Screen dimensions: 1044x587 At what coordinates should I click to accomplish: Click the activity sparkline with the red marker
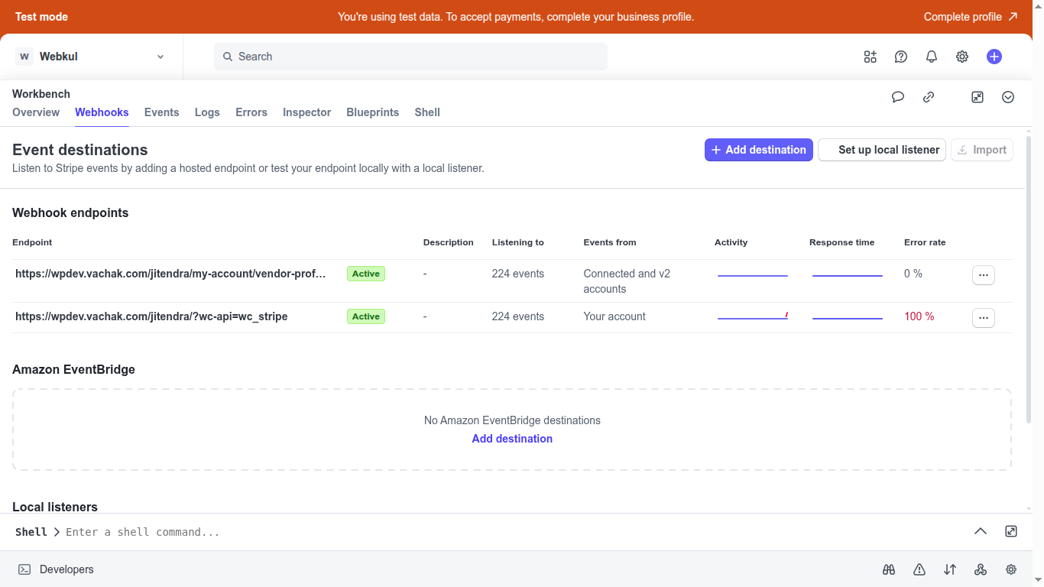(x=753, y=315)
